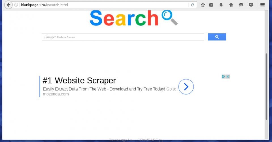
Task: Go to the home page icon
Action: (231, 5)
